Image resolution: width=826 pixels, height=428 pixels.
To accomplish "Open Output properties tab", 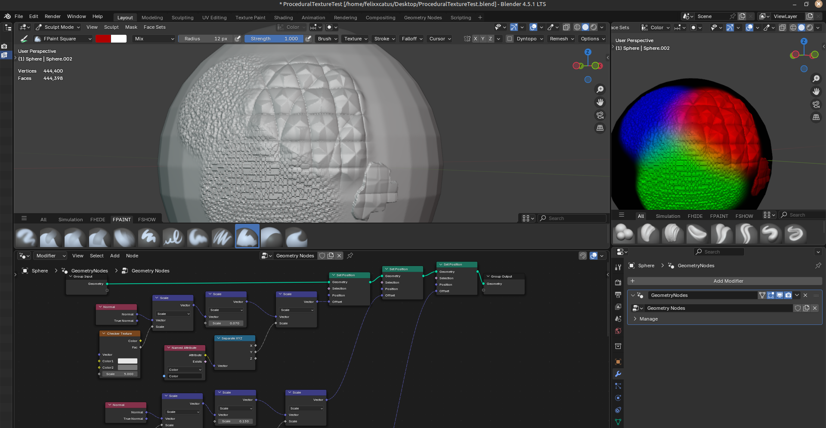I will [618, 294].
